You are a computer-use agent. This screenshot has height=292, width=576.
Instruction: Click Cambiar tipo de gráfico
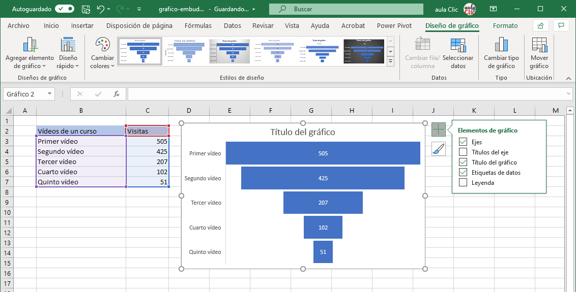pos(501,54)
